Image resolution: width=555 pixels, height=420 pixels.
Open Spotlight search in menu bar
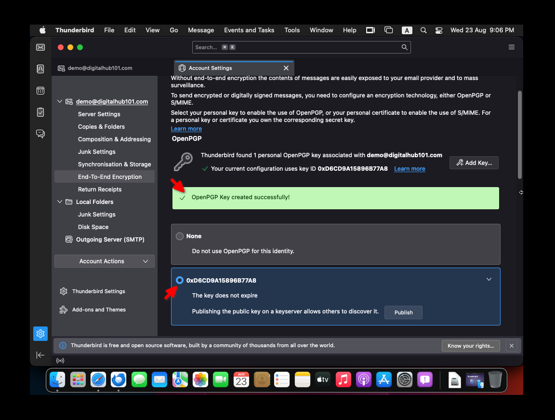click(x=423, y=30)
